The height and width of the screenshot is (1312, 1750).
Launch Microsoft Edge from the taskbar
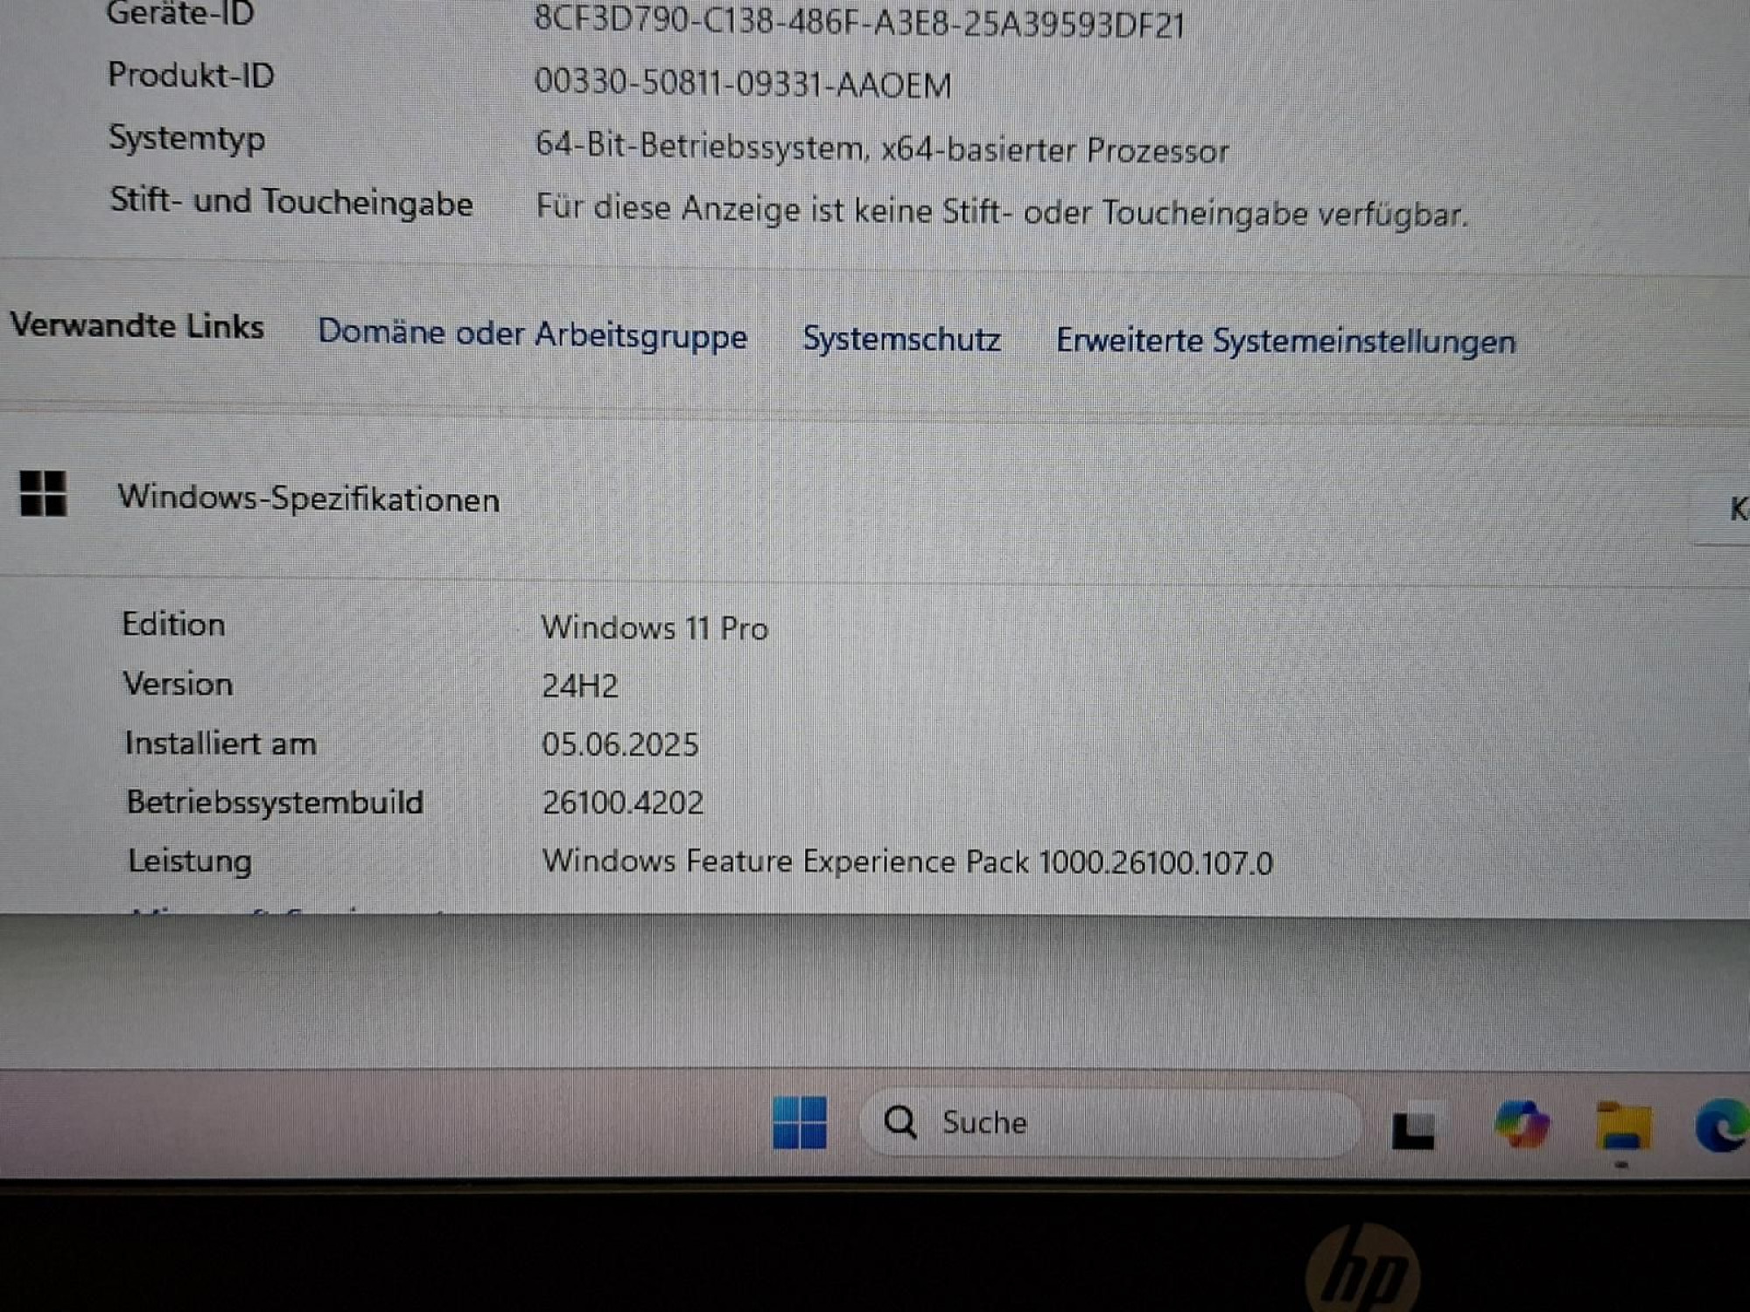1722,1125
